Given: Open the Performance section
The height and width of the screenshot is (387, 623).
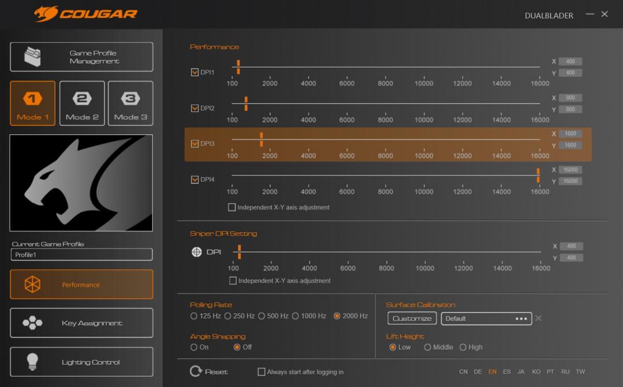Looking at the screenshot, I should click(81, 284).
